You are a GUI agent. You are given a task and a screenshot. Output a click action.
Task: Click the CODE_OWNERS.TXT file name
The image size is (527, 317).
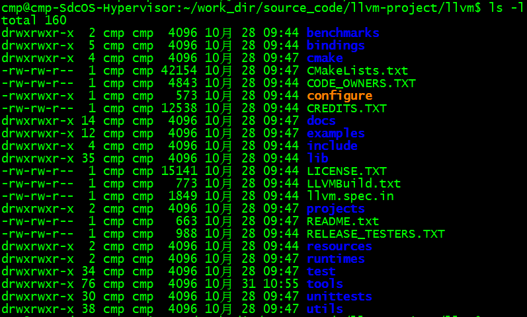[361, 83]
